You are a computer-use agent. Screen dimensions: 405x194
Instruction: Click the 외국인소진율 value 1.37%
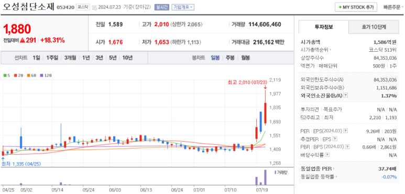pyautogui.click(x=389, y=96)
